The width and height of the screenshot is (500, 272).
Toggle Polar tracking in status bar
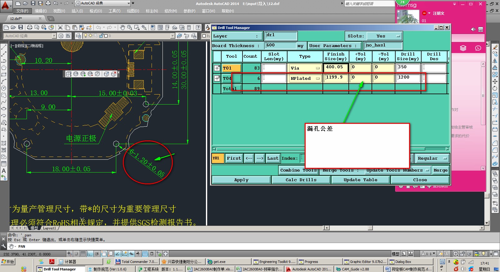(x=97, y=254)
